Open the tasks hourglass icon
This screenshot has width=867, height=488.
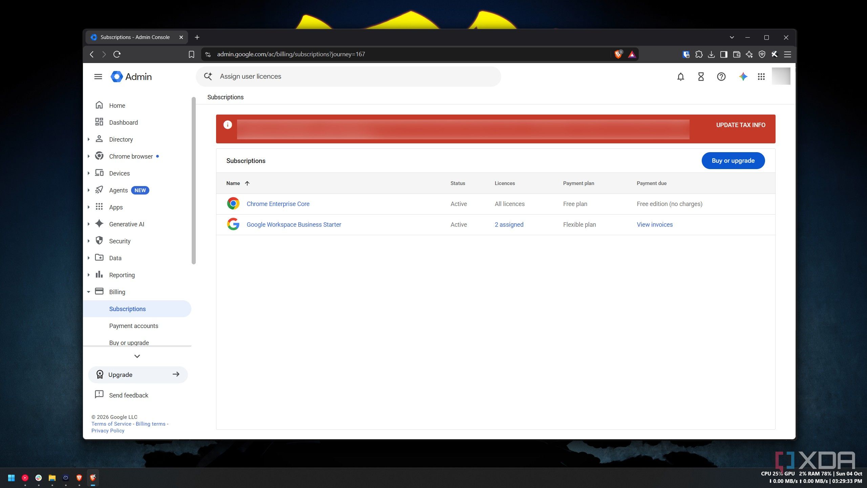tap(701, 77)
